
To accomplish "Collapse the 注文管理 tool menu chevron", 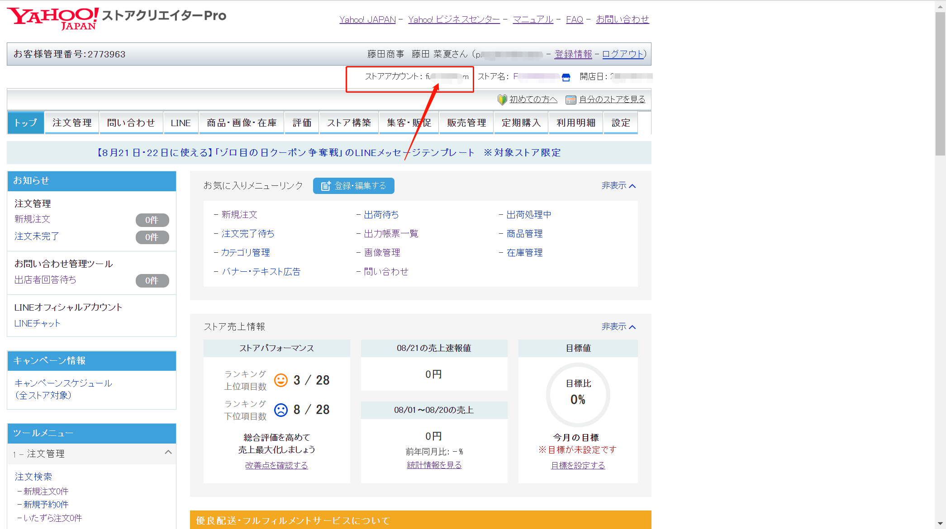I will tap(168, 453).
